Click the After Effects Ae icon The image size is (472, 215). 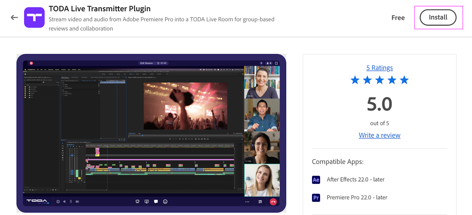point(316,180)
